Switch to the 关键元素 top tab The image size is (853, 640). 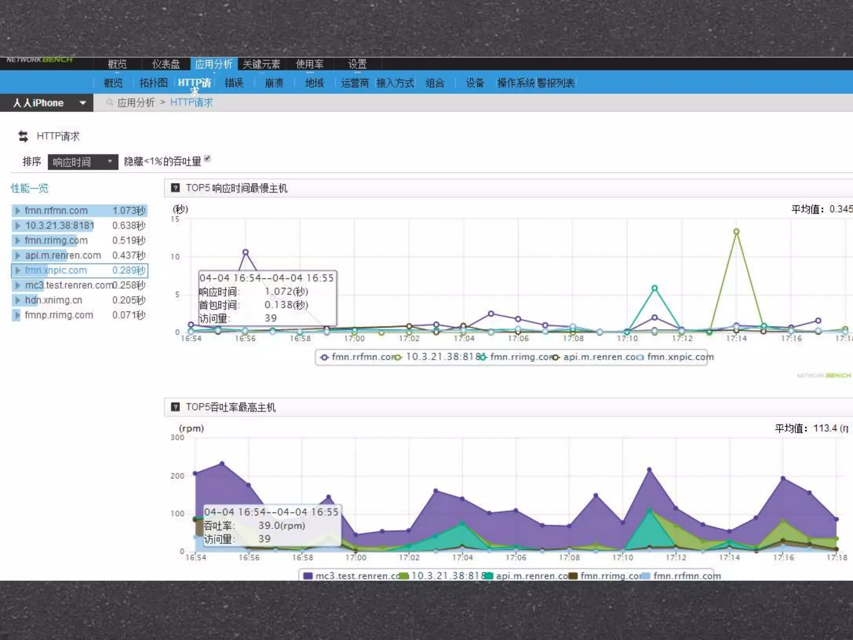262,64
